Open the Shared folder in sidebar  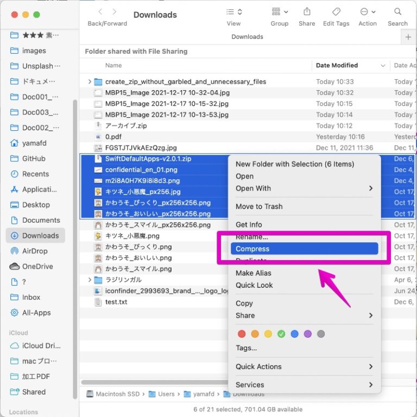click(x=35, y=392)
